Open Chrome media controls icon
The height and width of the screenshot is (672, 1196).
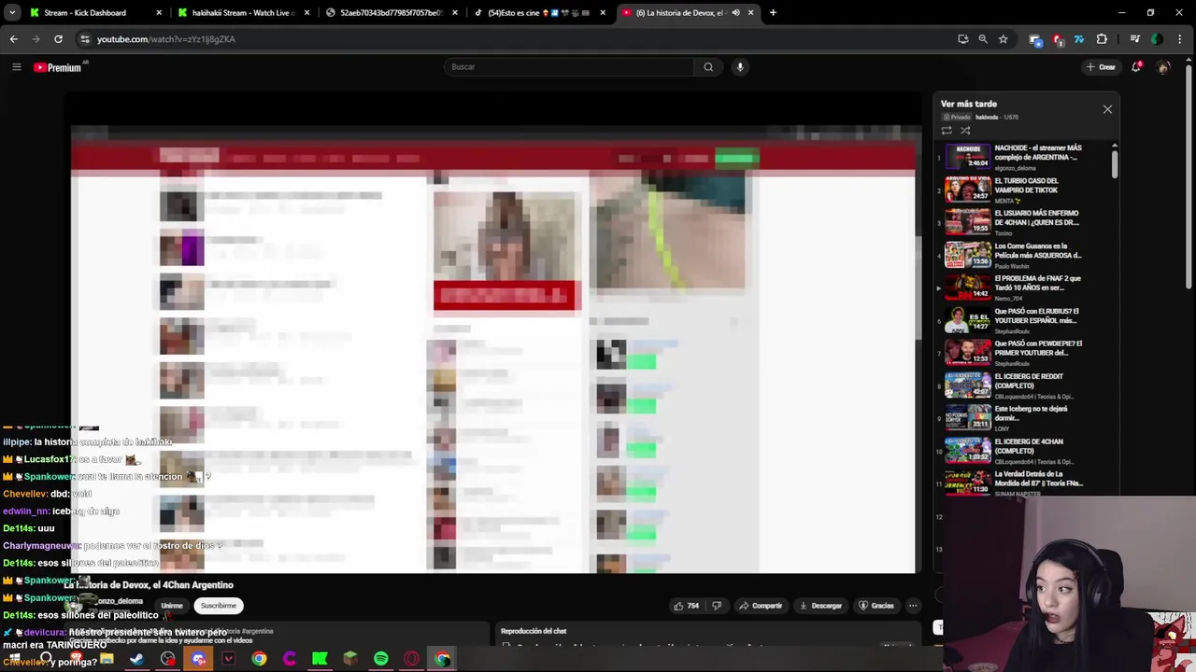[x=1135, y=39]
